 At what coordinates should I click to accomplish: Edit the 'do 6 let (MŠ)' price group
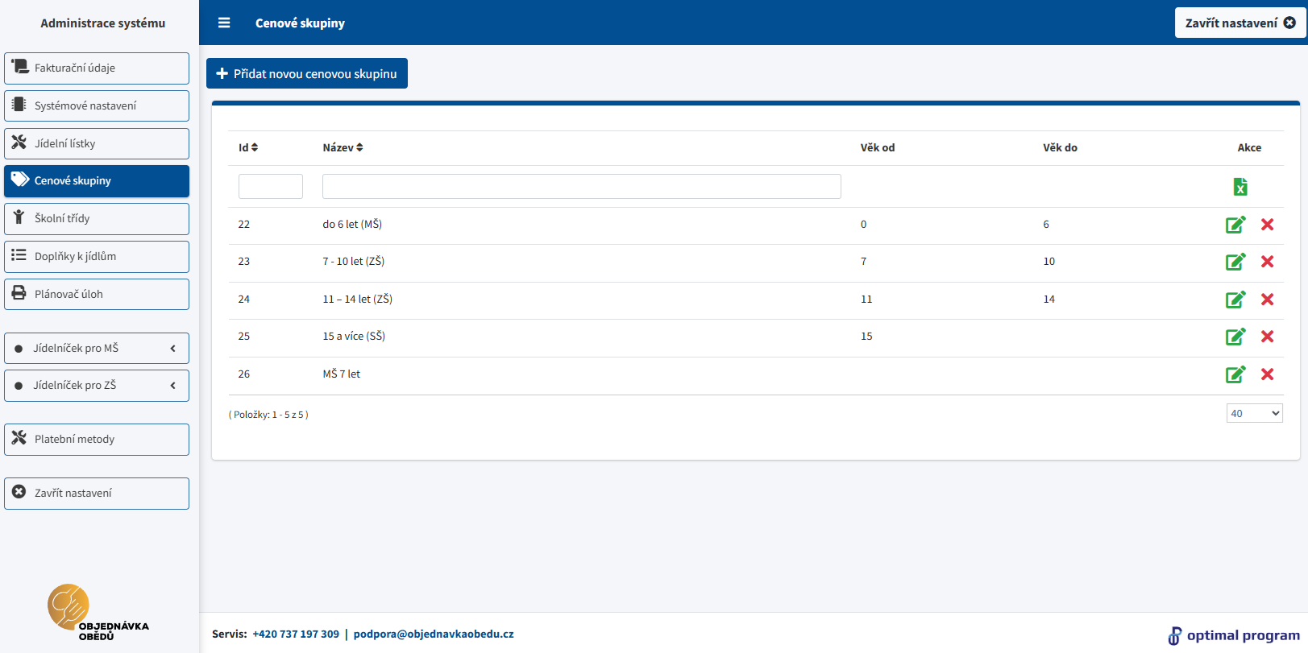(1235, 225)
